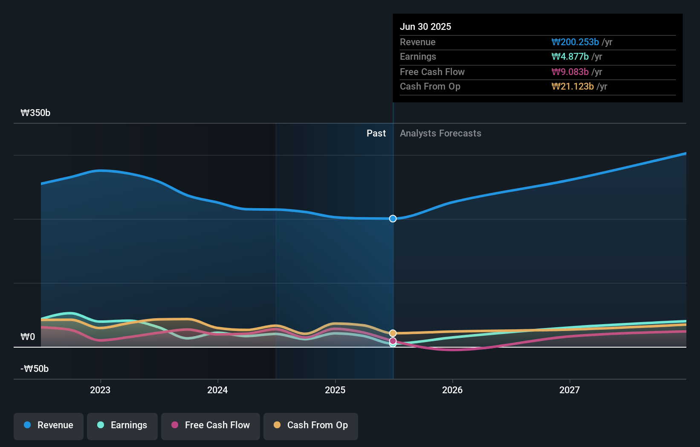Click the teal Earnings legend dot

coord(101,425)
